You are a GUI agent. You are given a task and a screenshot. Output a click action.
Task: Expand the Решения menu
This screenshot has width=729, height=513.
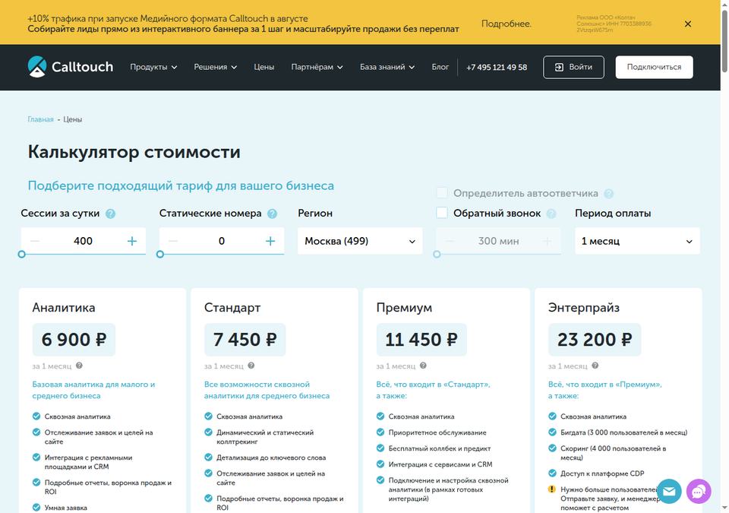point(215,67)
